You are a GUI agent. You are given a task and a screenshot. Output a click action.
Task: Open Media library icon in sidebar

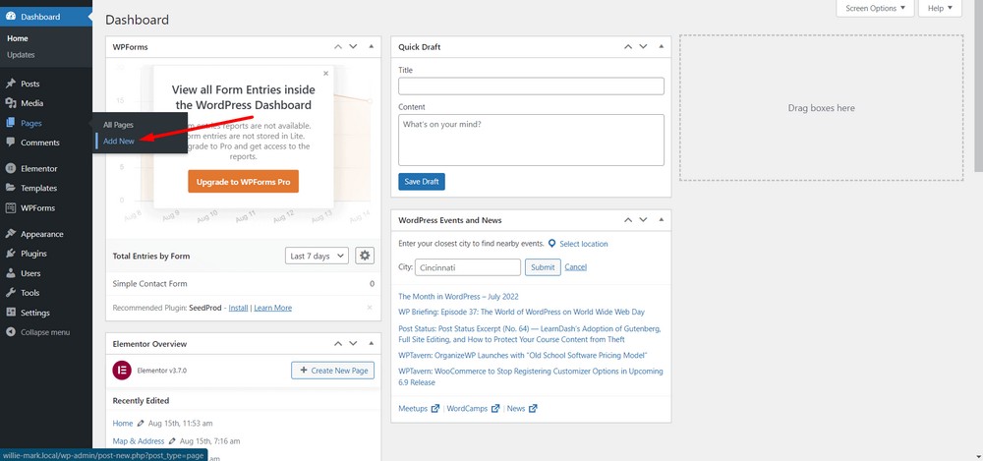[x=10, y=103]
